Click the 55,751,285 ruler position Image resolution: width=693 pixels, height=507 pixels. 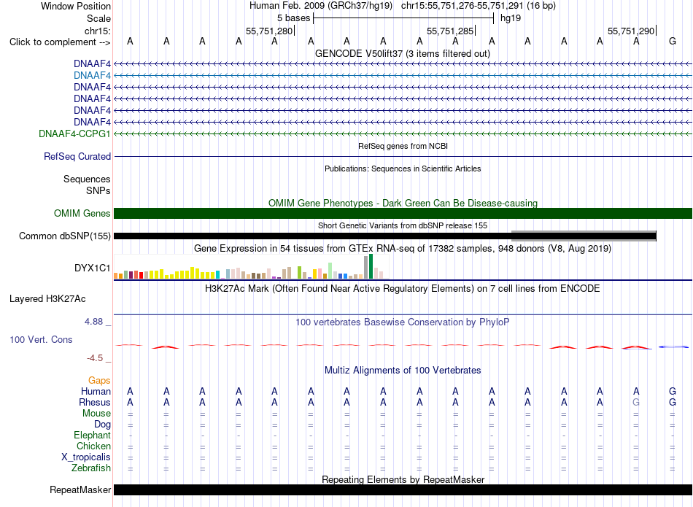click(450, 31)
